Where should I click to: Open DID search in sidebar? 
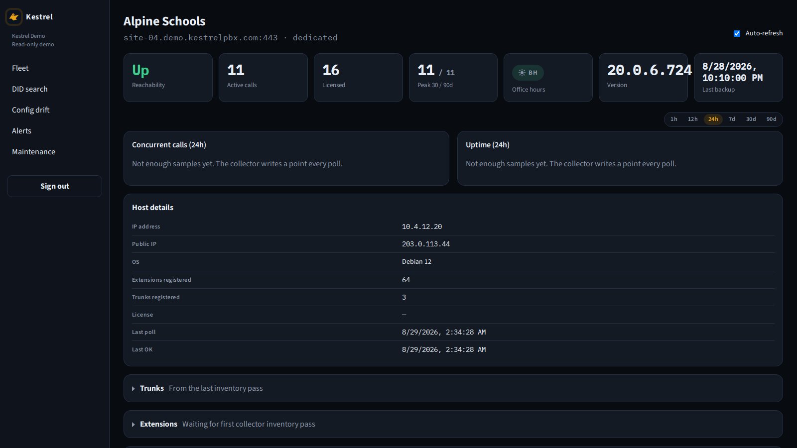[x=30, y=89]
